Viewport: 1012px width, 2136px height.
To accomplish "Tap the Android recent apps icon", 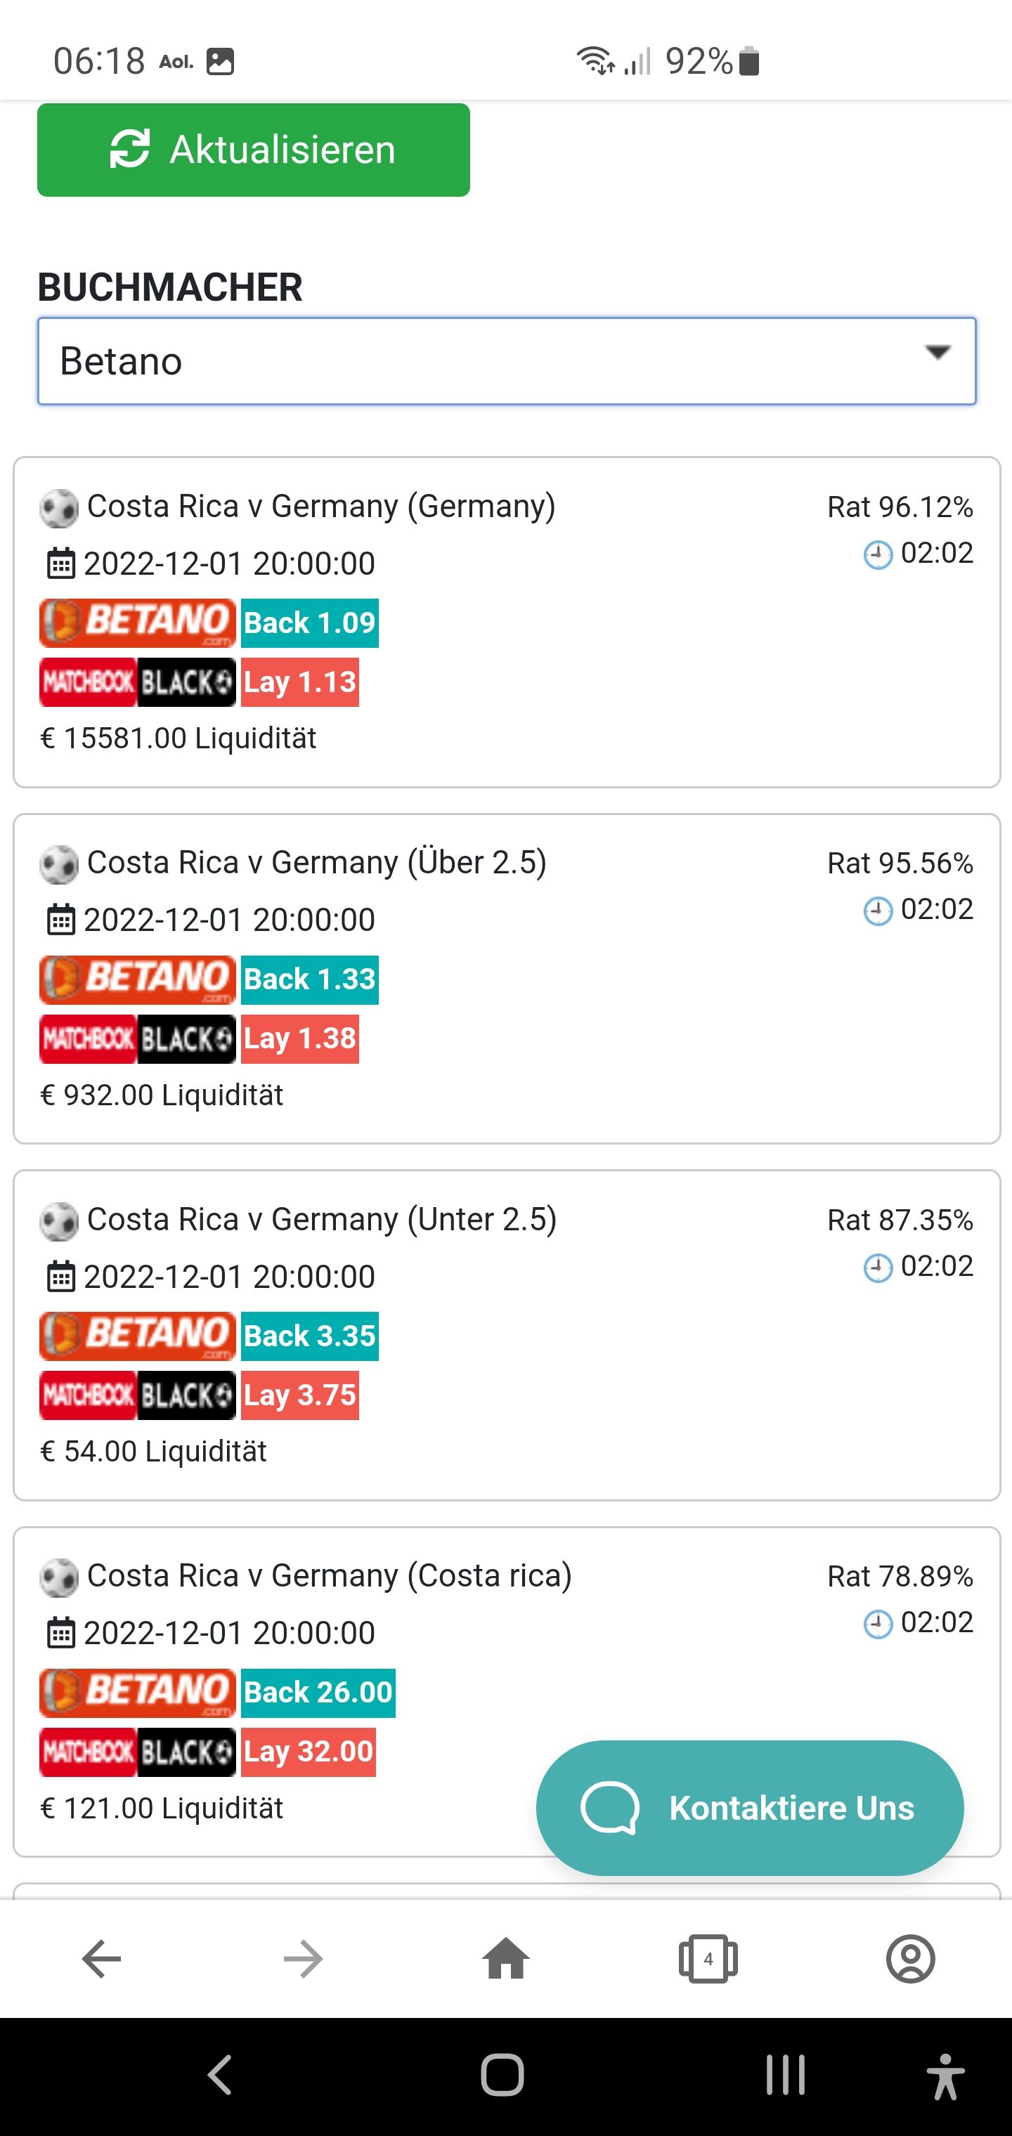I will tap(785, 2076).
